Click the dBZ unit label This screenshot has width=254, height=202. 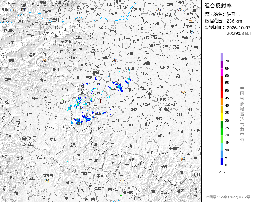(222, 172)
